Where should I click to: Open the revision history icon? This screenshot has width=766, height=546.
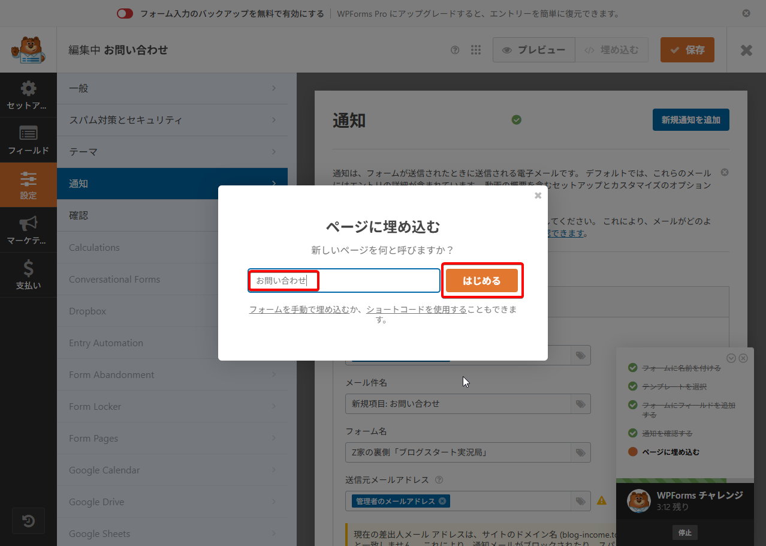click(x=28, y=521)
